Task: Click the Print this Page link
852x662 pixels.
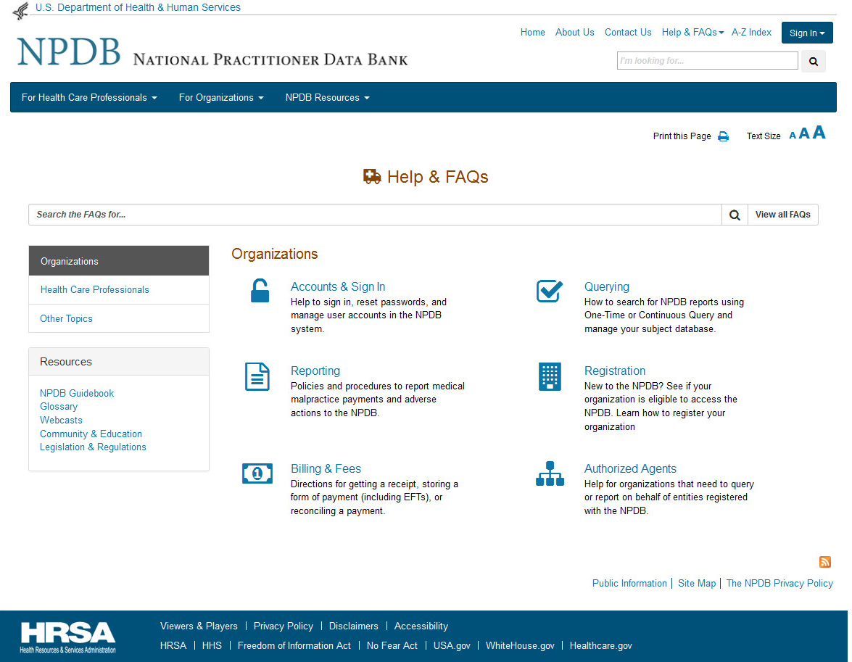Action: pos(682,136)
